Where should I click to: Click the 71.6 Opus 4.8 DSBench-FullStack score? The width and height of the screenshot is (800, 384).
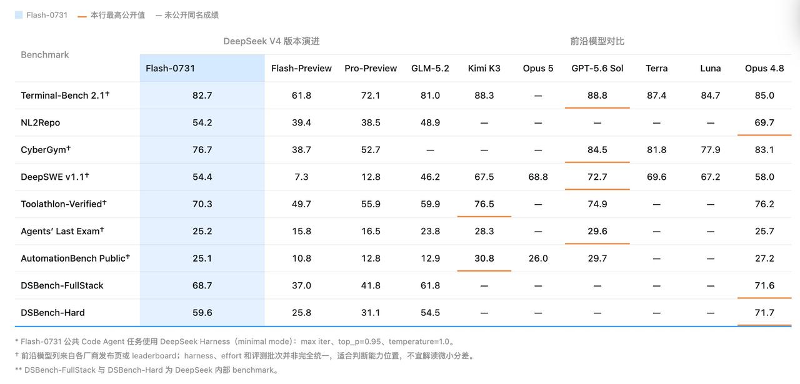(x=764, y=285)
